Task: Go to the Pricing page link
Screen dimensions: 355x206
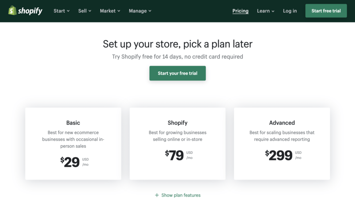Action: click(240, 11)
